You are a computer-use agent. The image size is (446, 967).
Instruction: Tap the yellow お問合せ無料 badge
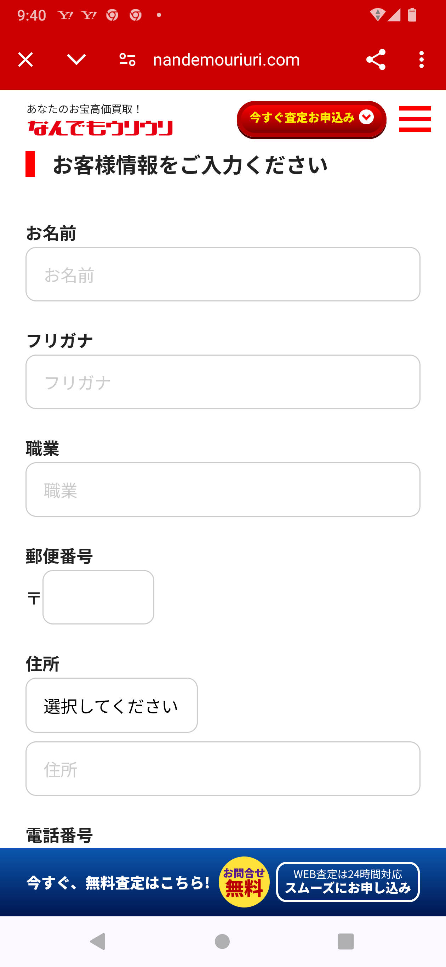coord(244,882)
